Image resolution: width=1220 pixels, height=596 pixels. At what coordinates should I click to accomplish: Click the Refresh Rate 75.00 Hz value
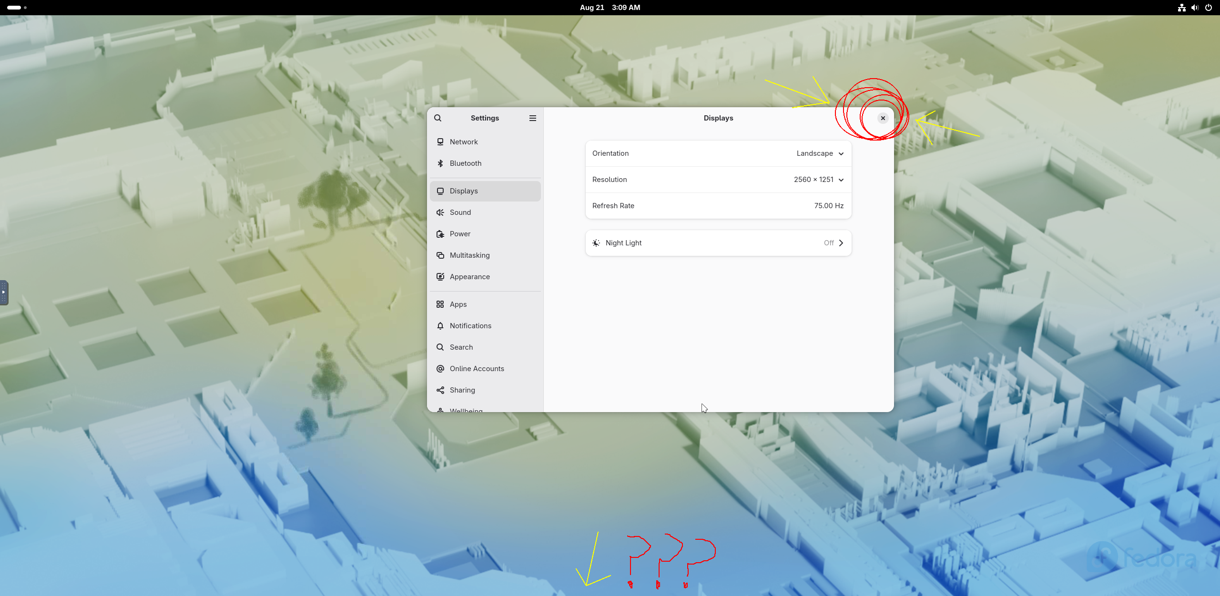click(829, 206)
